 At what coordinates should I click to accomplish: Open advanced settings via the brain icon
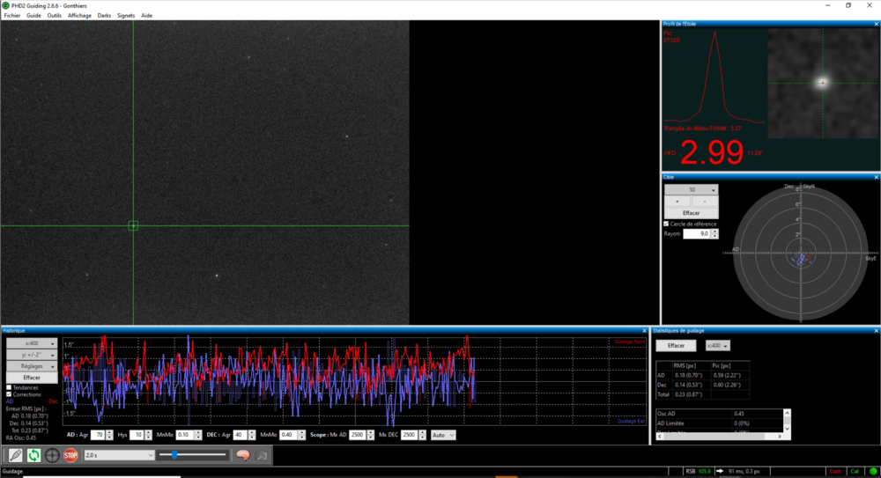[243, 455]
